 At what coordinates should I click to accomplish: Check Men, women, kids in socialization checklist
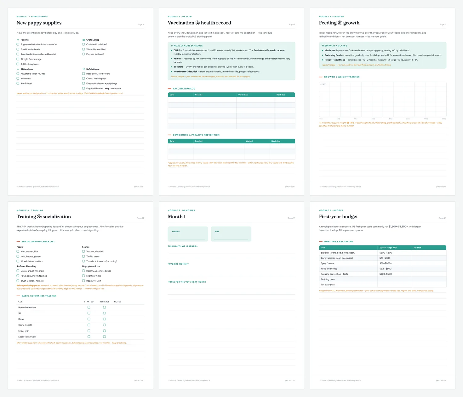[18, 251]
